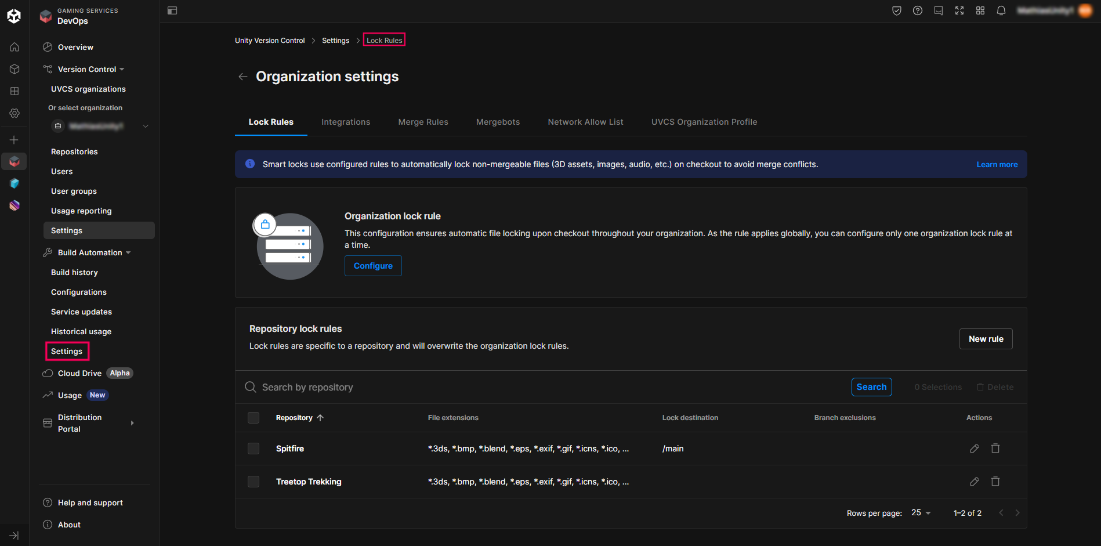The image size is (1101, 546).
Task: Click the back arrow beside Organization settings
Action: pyautogui.click(x=243, y=77)
